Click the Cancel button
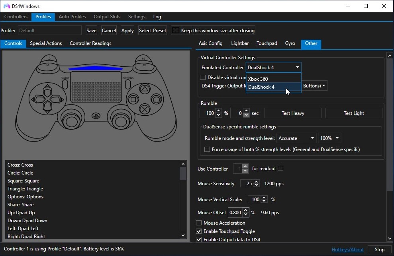This screenshot has width=394, height=256. (x=109, y=30)
